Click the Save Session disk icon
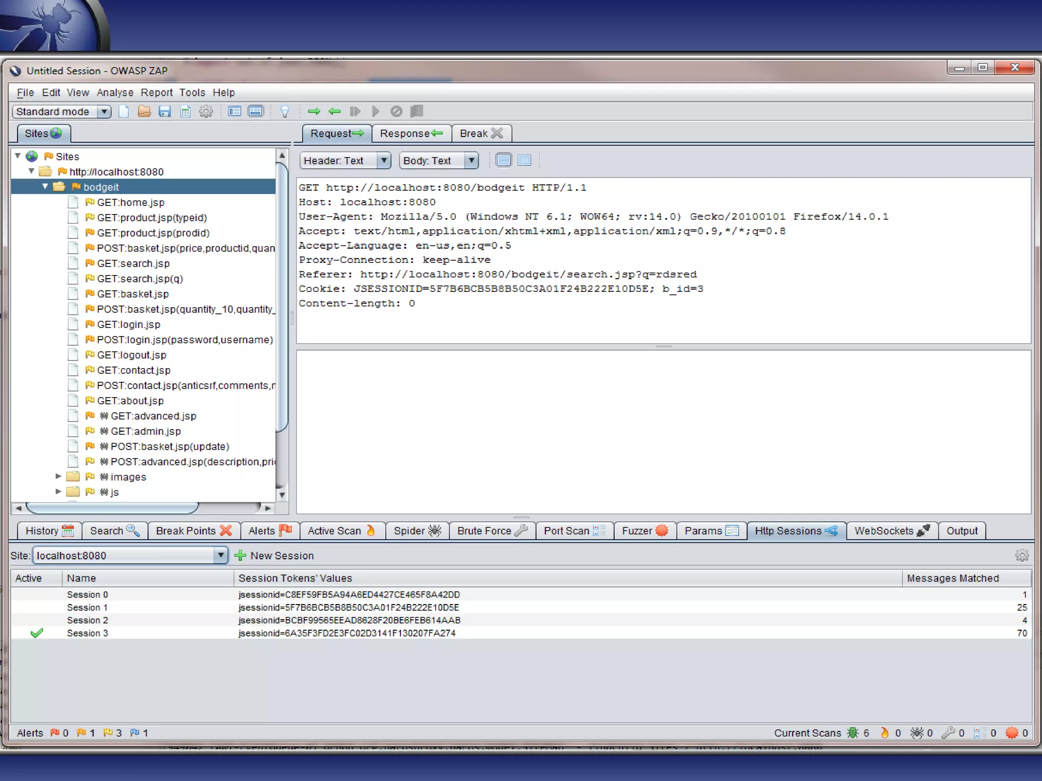This screenshot has width=1042, height=781. tap(164, 111)
